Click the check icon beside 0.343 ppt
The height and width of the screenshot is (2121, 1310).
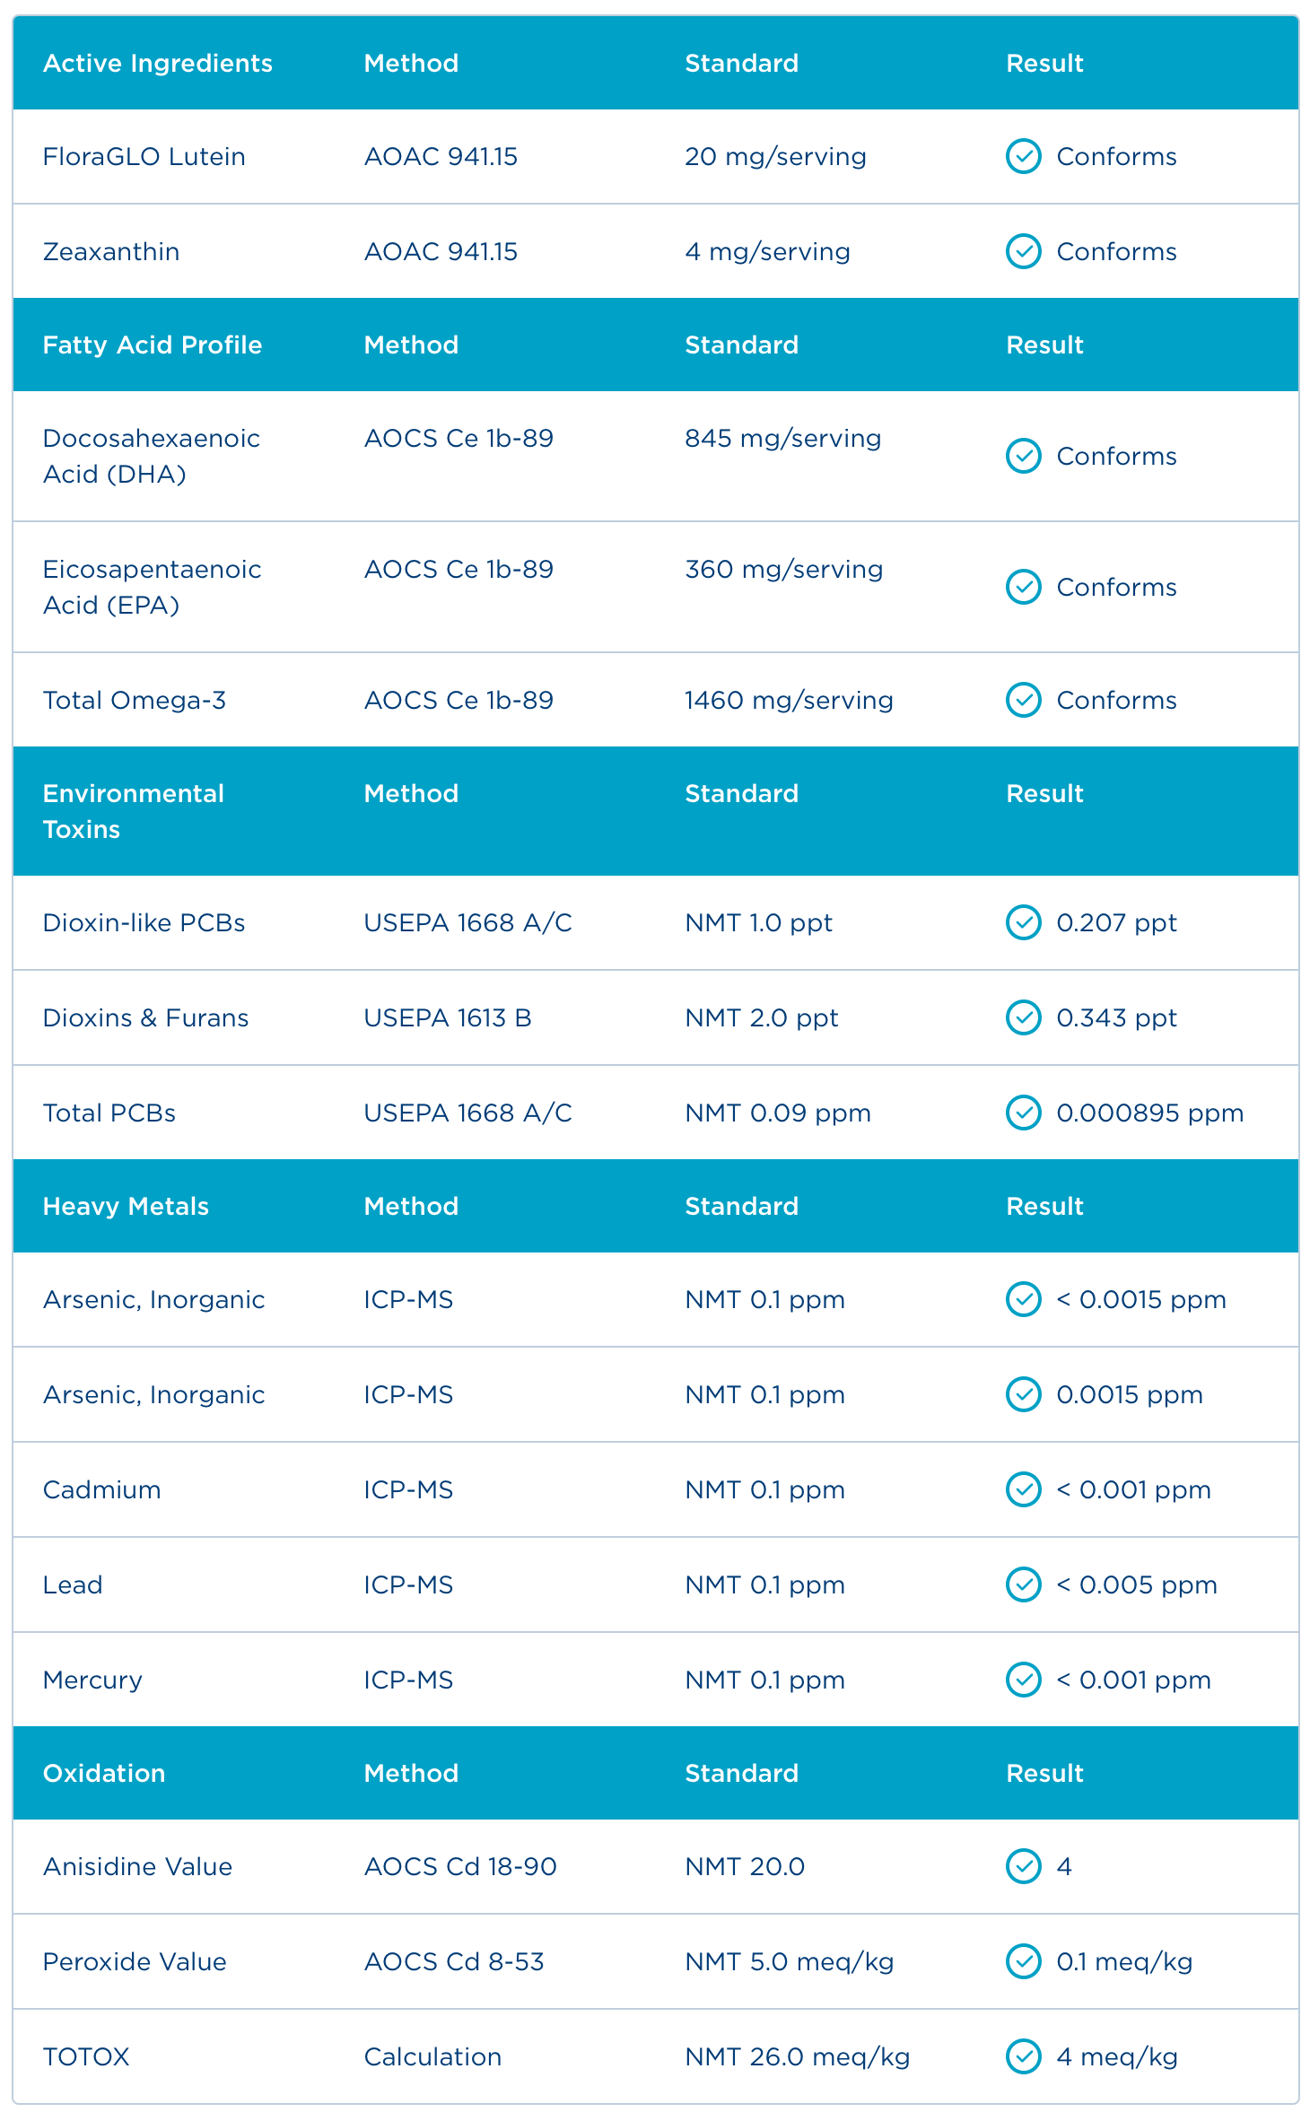pyautogui.click(x=1023, y=1017)
